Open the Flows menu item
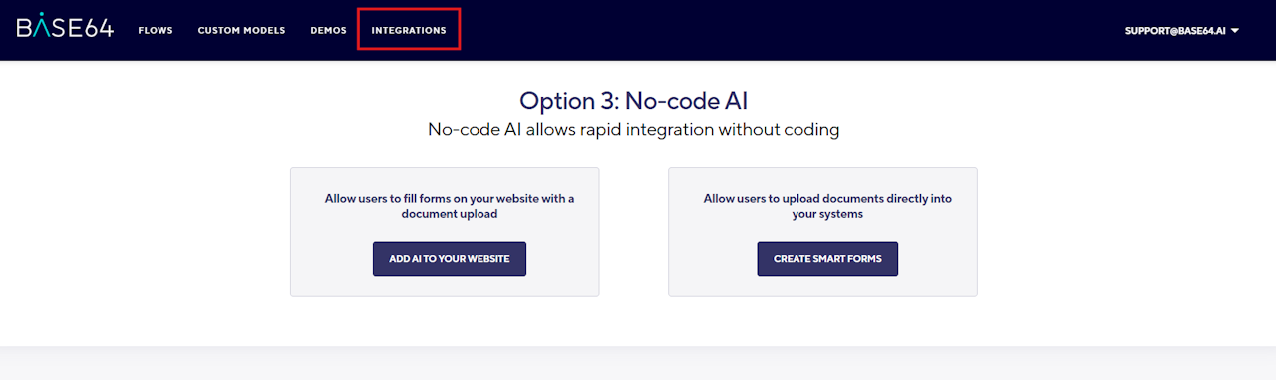 click(x=156, y=31)
